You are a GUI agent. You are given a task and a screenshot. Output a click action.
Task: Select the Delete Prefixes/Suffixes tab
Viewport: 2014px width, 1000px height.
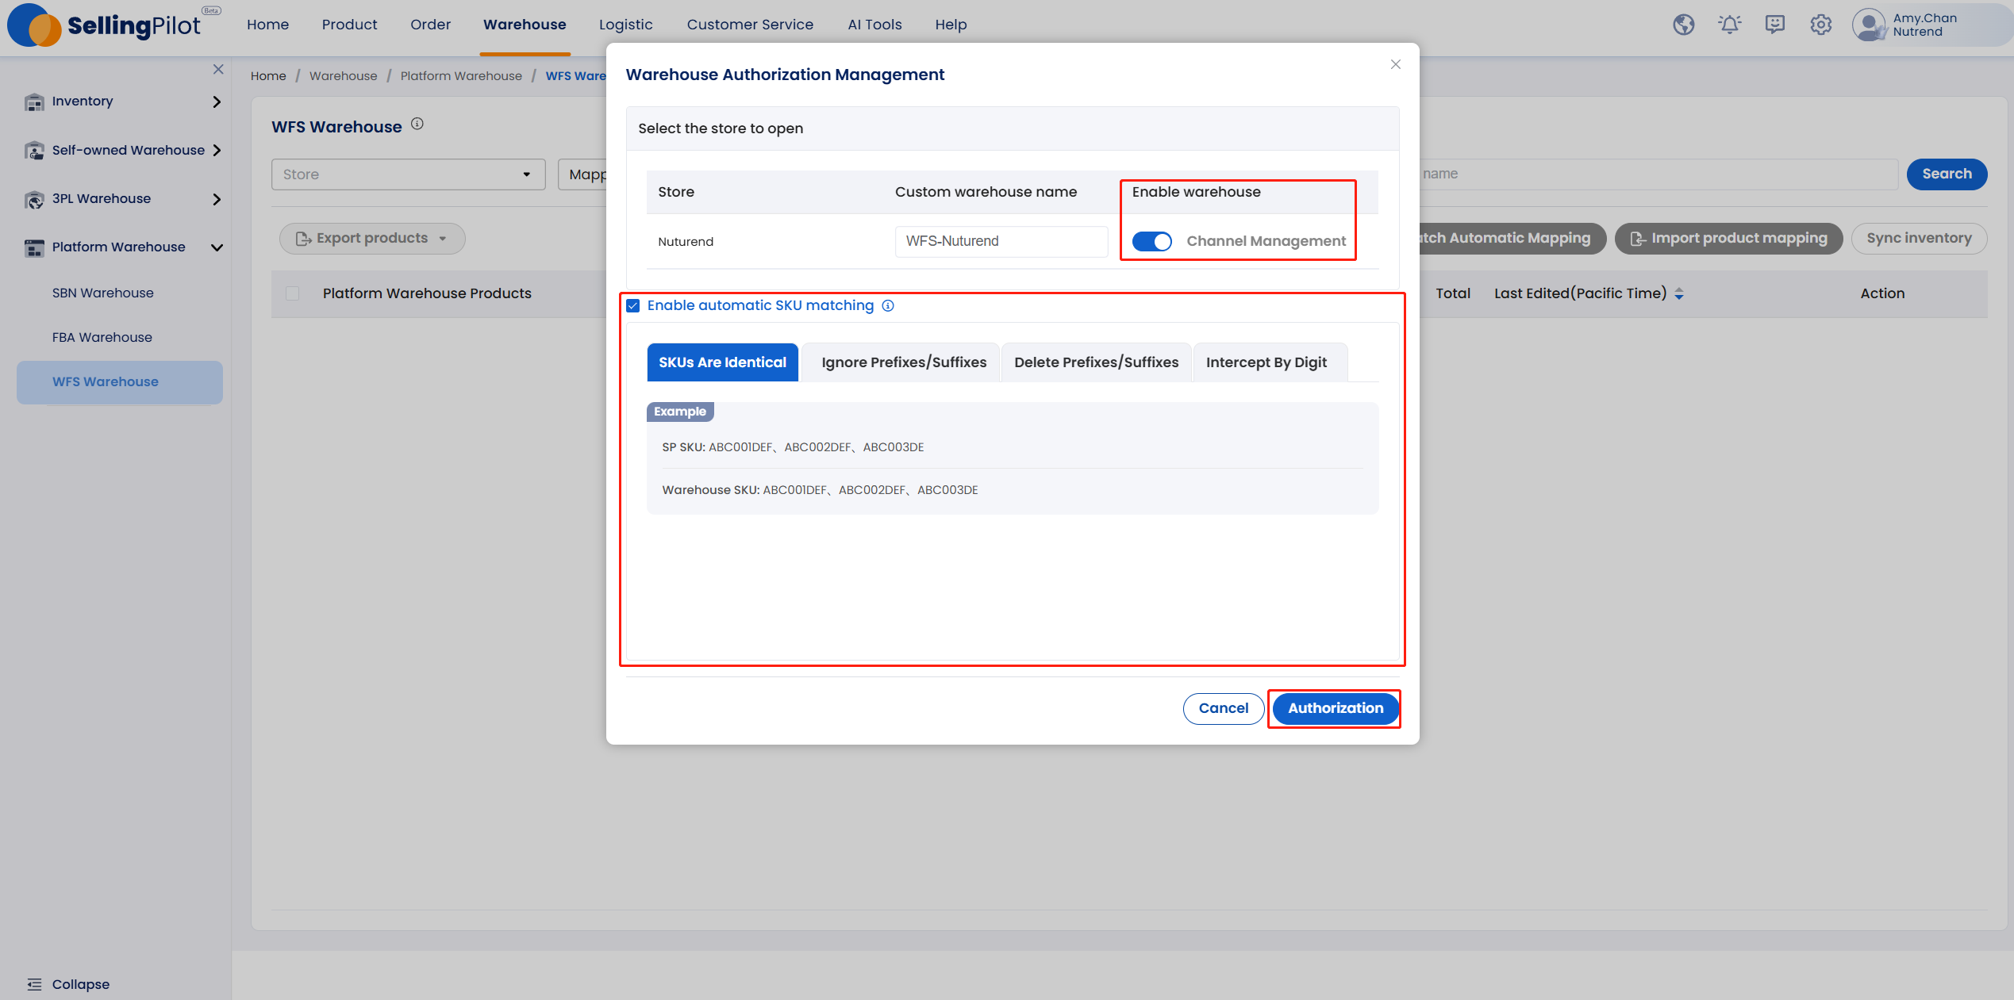click(x=1096, y=362)
